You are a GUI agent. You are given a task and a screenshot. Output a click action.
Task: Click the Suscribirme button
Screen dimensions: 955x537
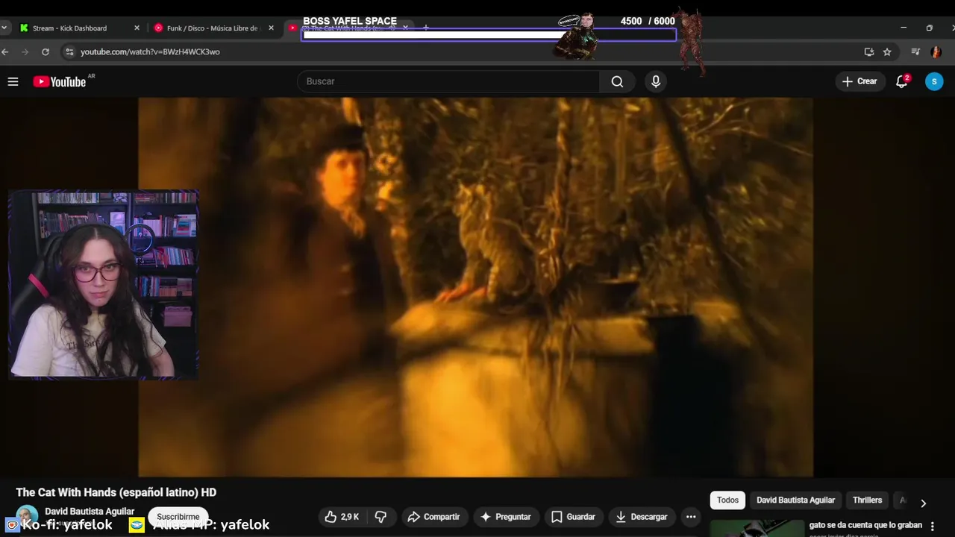click(x=178, y=517)
